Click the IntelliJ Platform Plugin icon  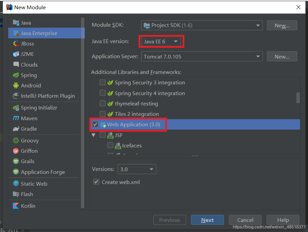pyautogui.click(x=16, y=96)
